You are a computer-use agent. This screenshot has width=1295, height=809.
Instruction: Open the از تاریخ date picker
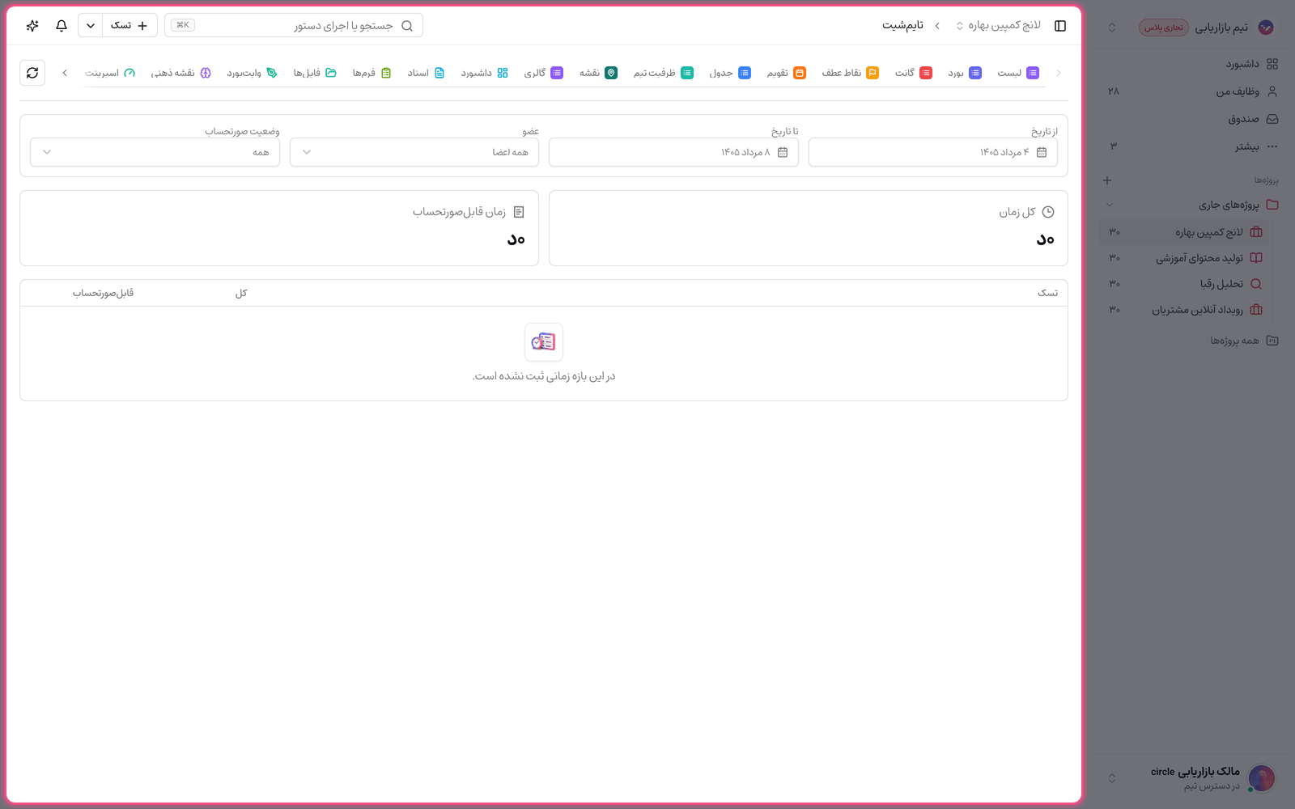932,152
